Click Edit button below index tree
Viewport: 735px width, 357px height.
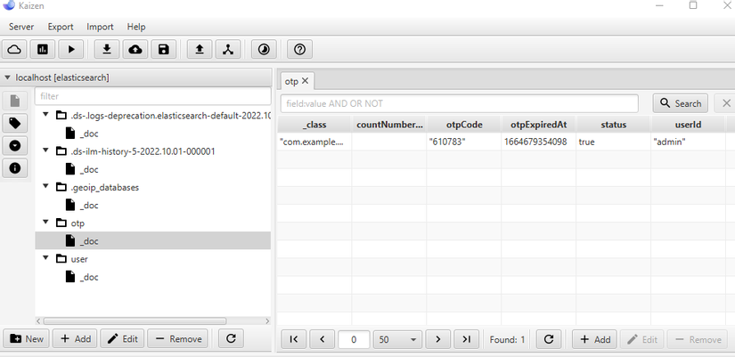click(122, 338)
